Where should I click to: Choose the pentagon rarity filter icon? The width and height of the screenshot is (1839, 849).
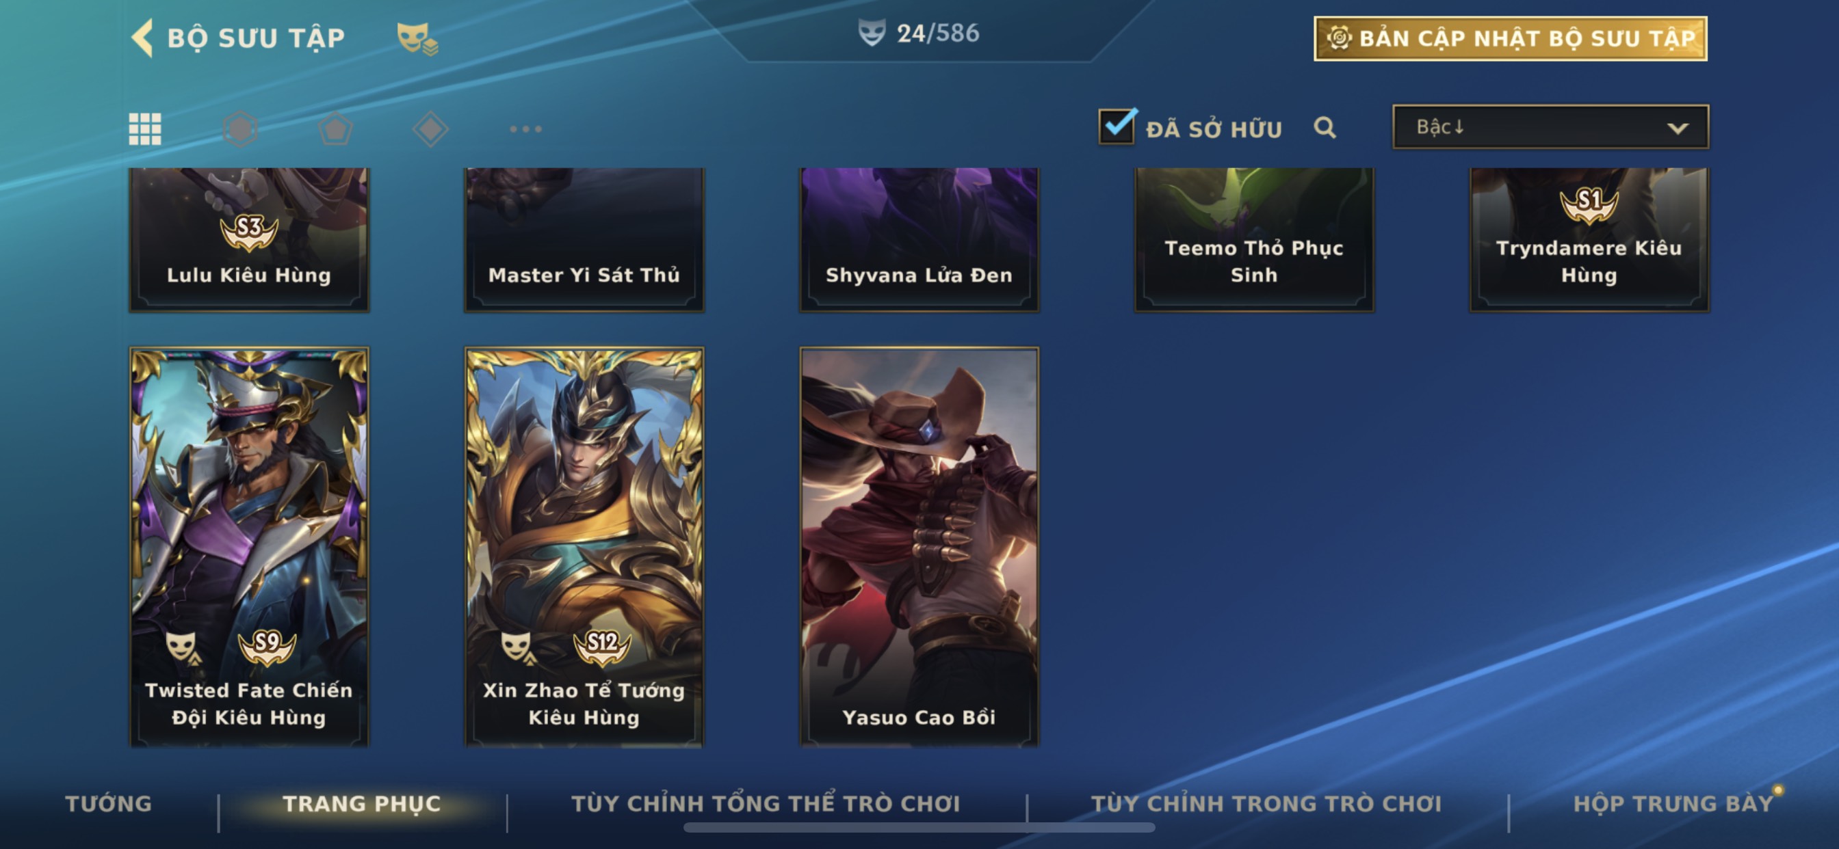335,129
